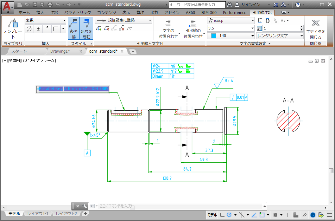335x221 pixels.
Task: Open the Performance ribbon tab
Action: click(234, 13)
